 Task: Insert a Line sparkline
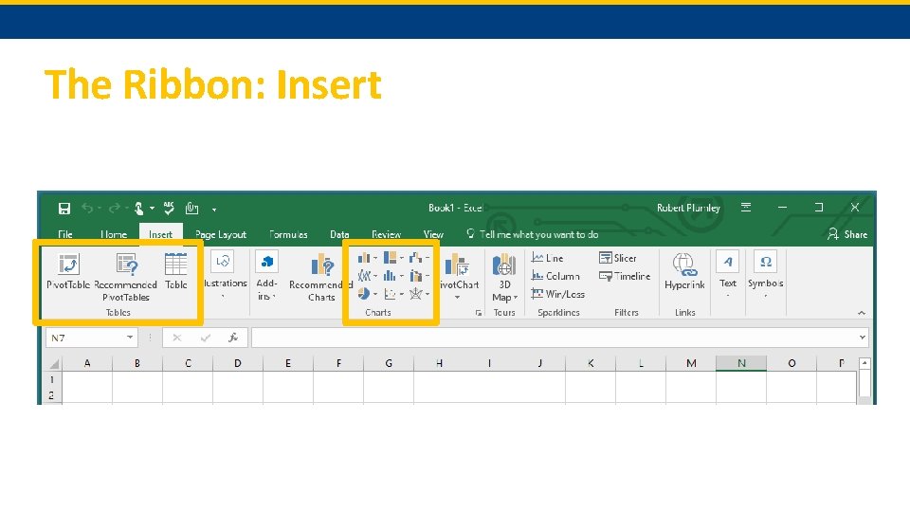[x=547, y=258]
